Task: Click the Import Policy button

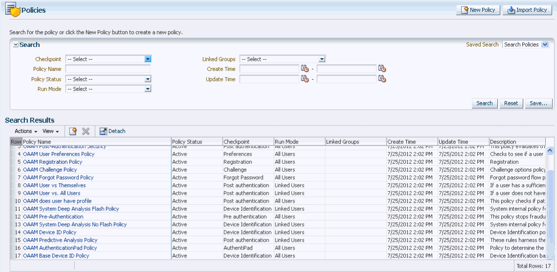Action: pos(527,10)
